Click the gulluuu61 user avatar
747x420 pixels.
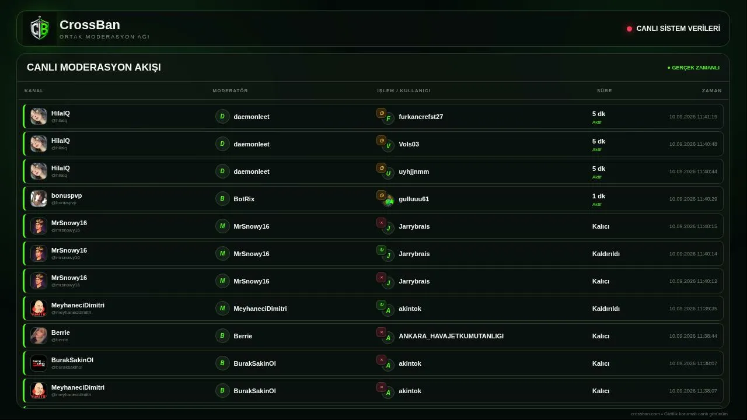[x=388, y=201]
